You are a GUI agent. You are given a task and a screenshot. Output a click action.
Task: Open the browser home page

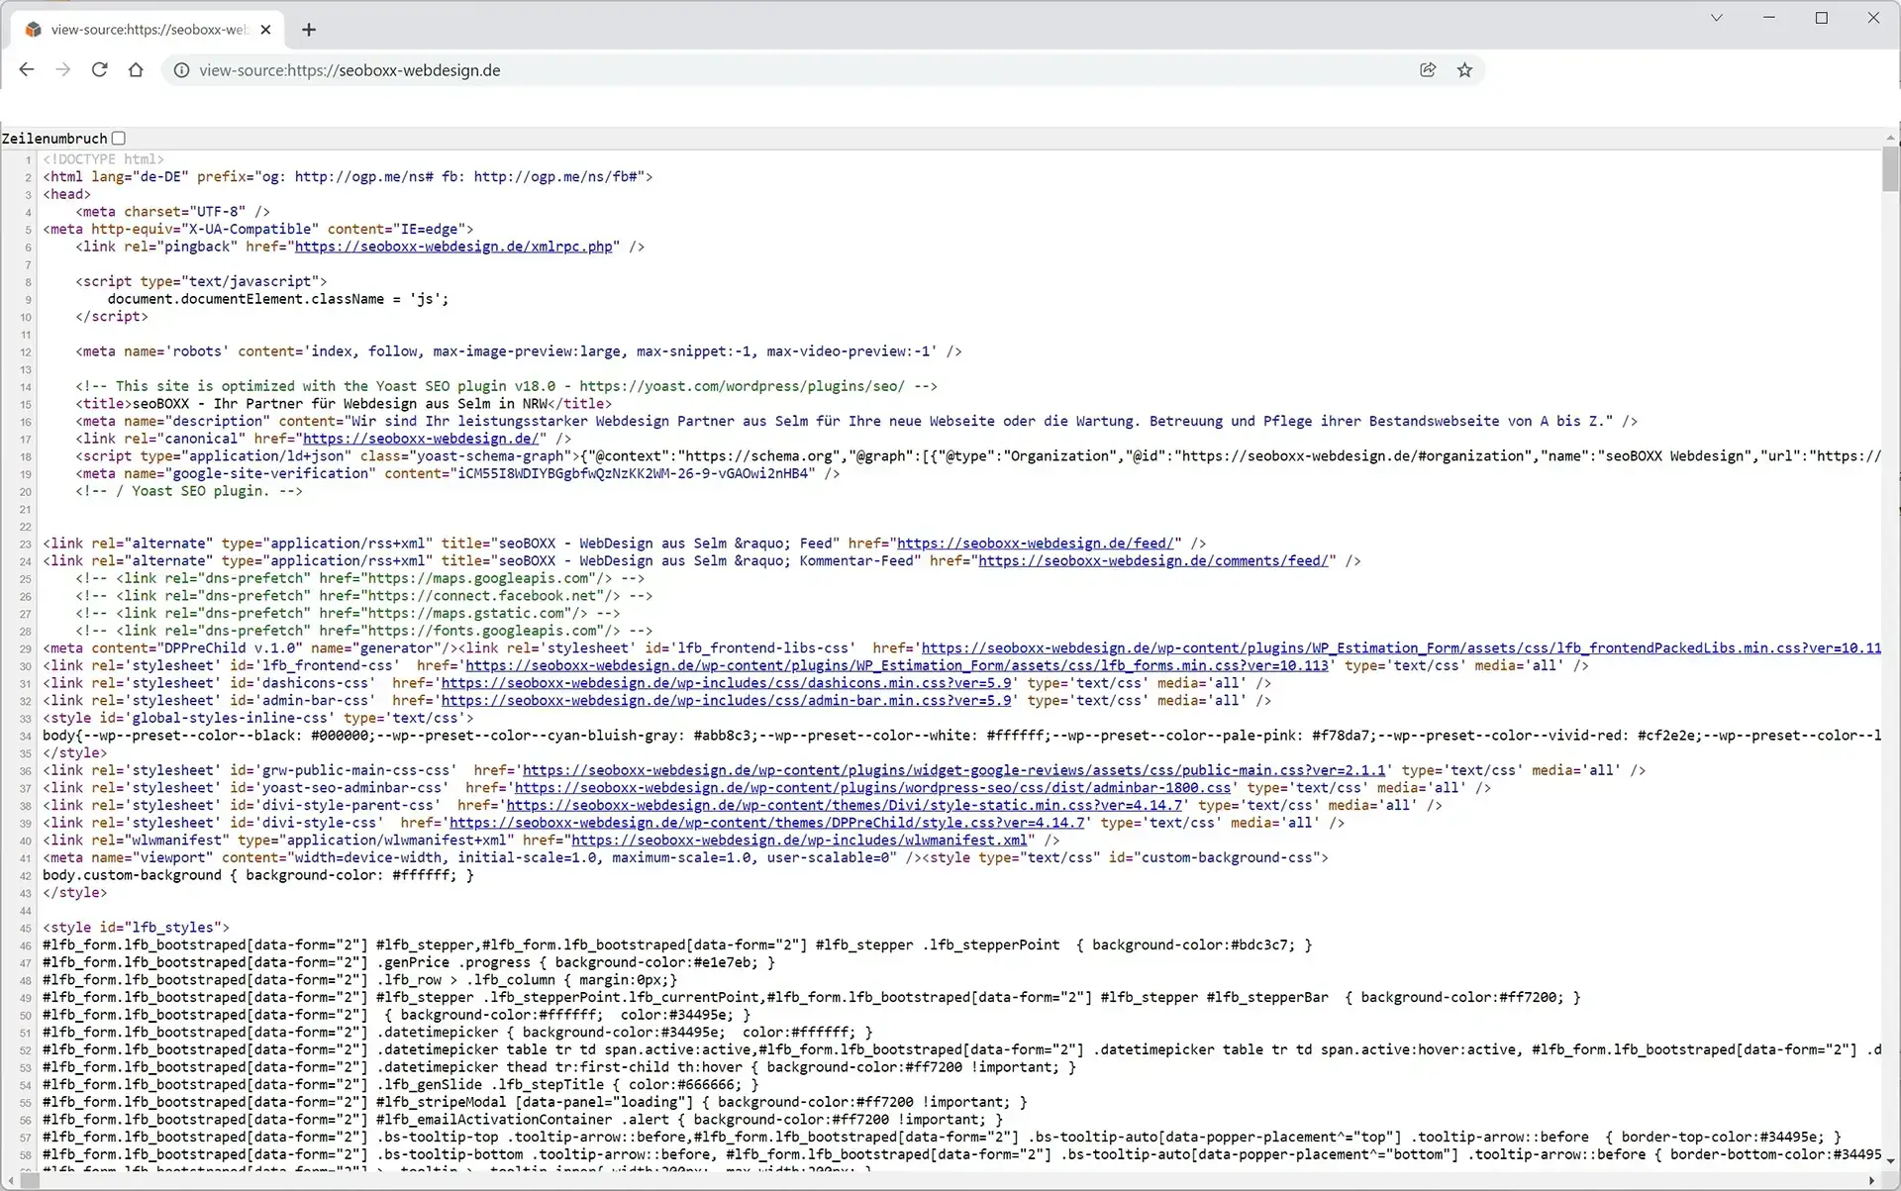136,70
